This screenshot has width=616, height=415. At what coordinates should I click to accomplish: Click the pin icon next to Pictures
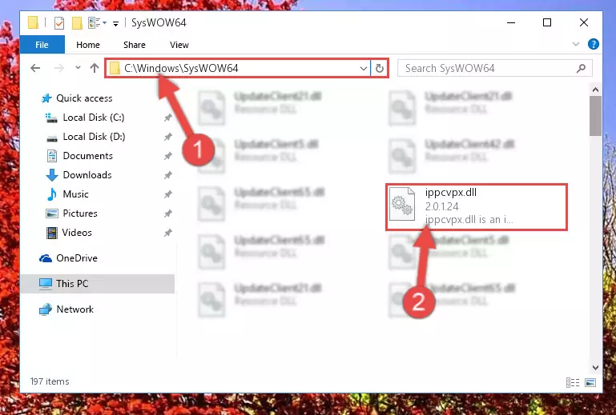pyautogui.click(x=167, y=213)
